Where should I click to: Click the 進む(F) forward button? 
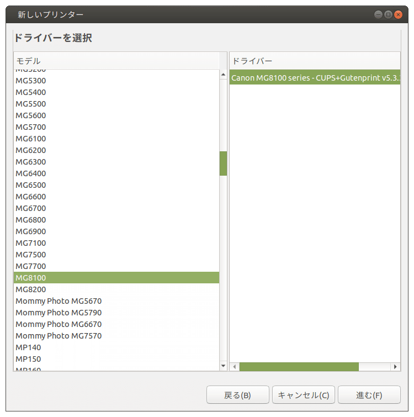click(369, 395)
